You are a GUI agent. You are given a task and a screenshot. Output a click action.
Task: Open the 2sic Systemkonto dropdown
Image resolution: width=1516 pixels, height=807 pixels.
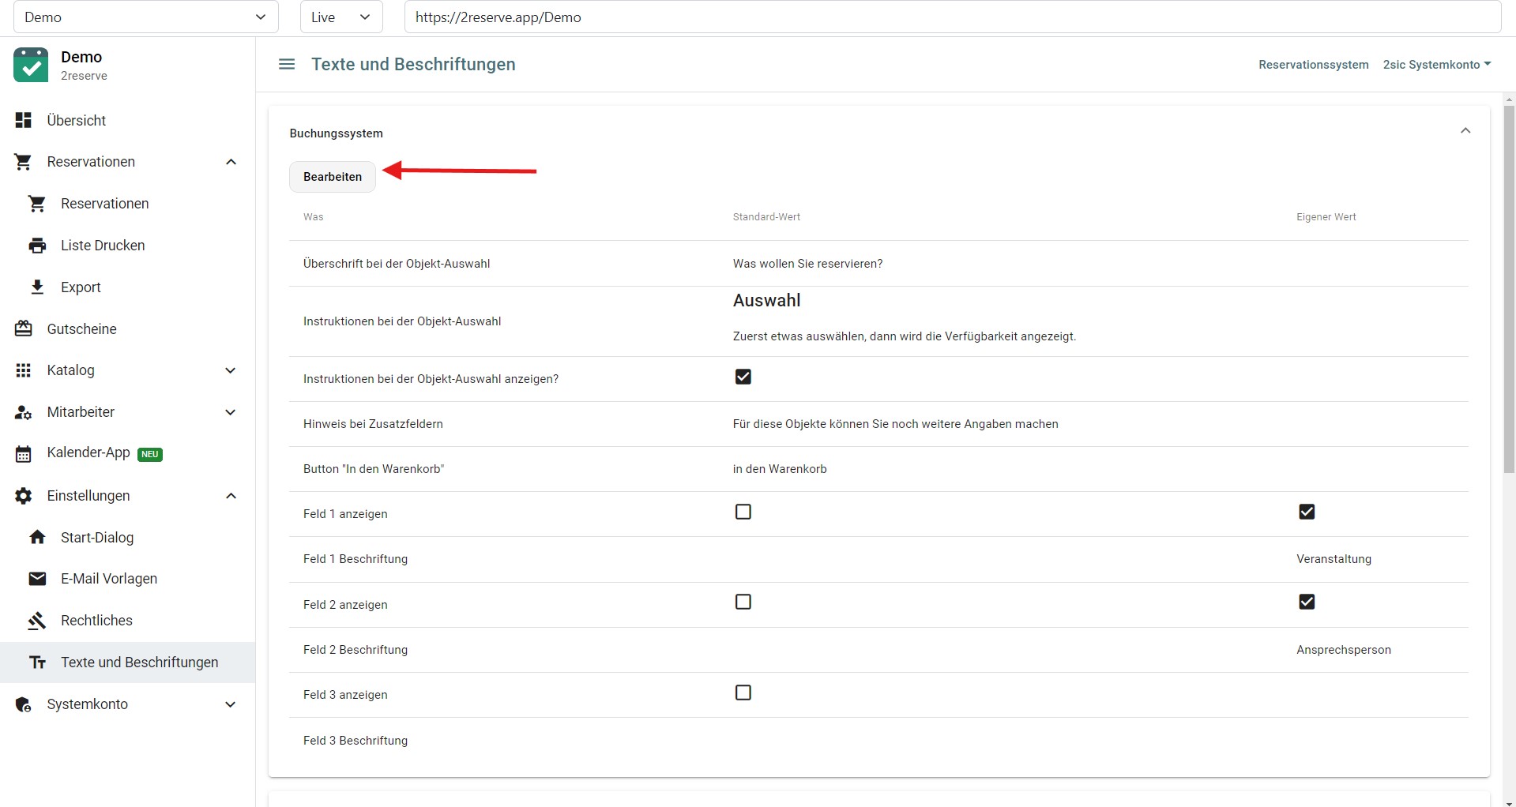pyautogui.click(x=1436, y=65)
